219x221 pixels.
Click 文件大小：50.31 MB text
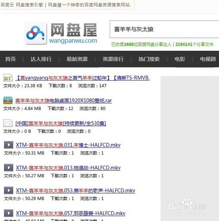click(x=24, y=153)
